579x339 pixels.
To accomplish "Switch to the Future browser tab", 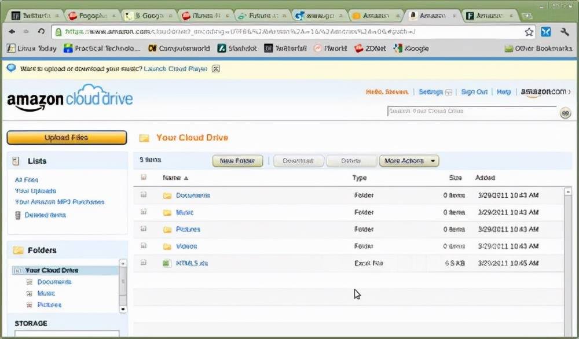I will click(x=262, y=16).
